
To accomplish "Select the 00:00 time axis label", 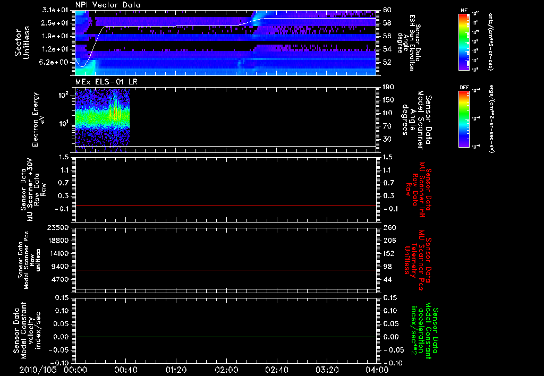I will click(75, 370).
